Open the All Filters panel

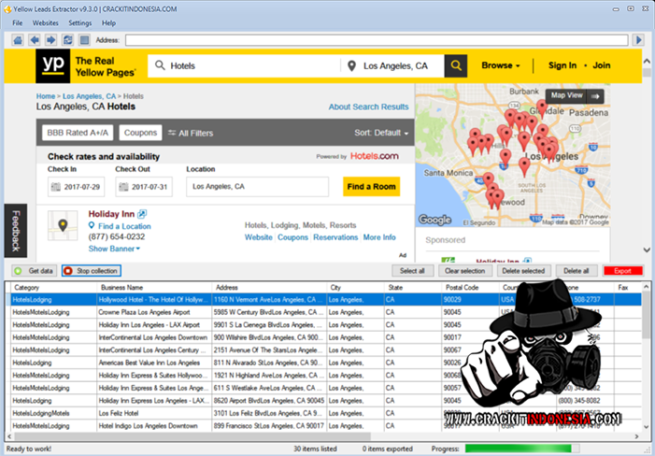[190, 133]
